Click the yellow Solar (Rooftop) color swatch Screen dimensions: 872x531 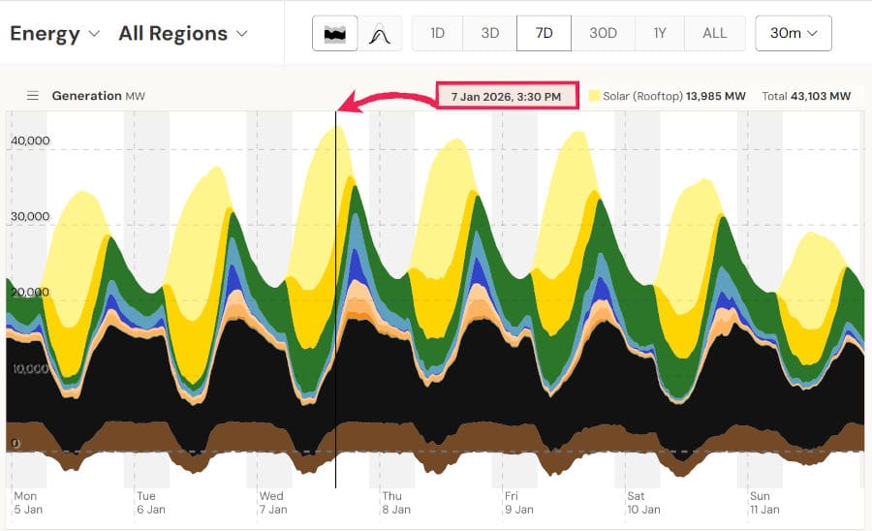click(x=593, y=96)
